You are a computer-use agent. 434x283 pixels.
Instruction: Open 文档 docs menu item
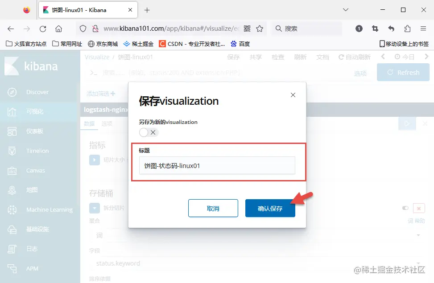323,57
